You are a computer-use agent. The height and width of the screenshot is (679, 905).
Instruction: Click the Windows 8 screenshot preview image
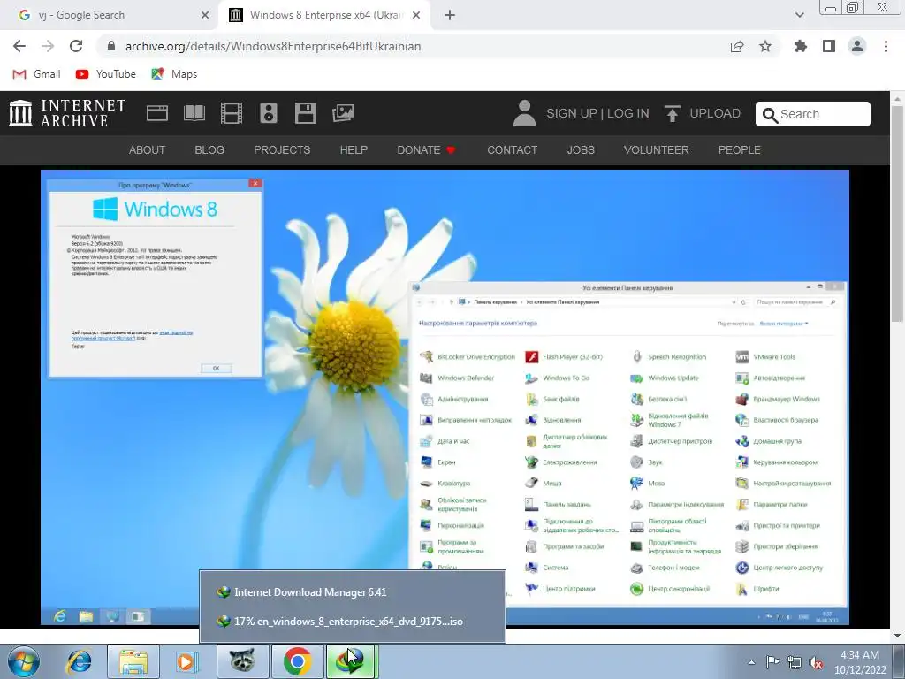pyautogui.click(x=445, y=397)
